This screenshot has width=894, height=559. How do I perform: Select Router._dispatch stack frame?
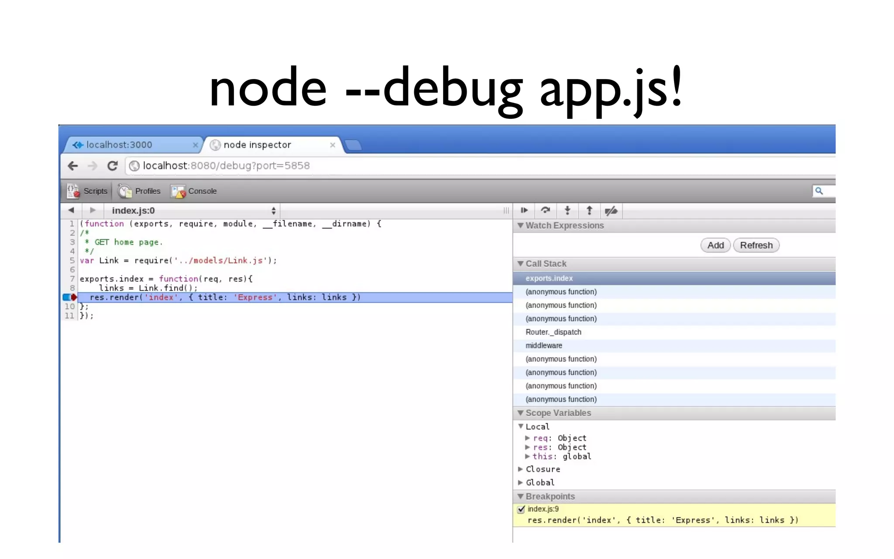(x=674, y=332)
